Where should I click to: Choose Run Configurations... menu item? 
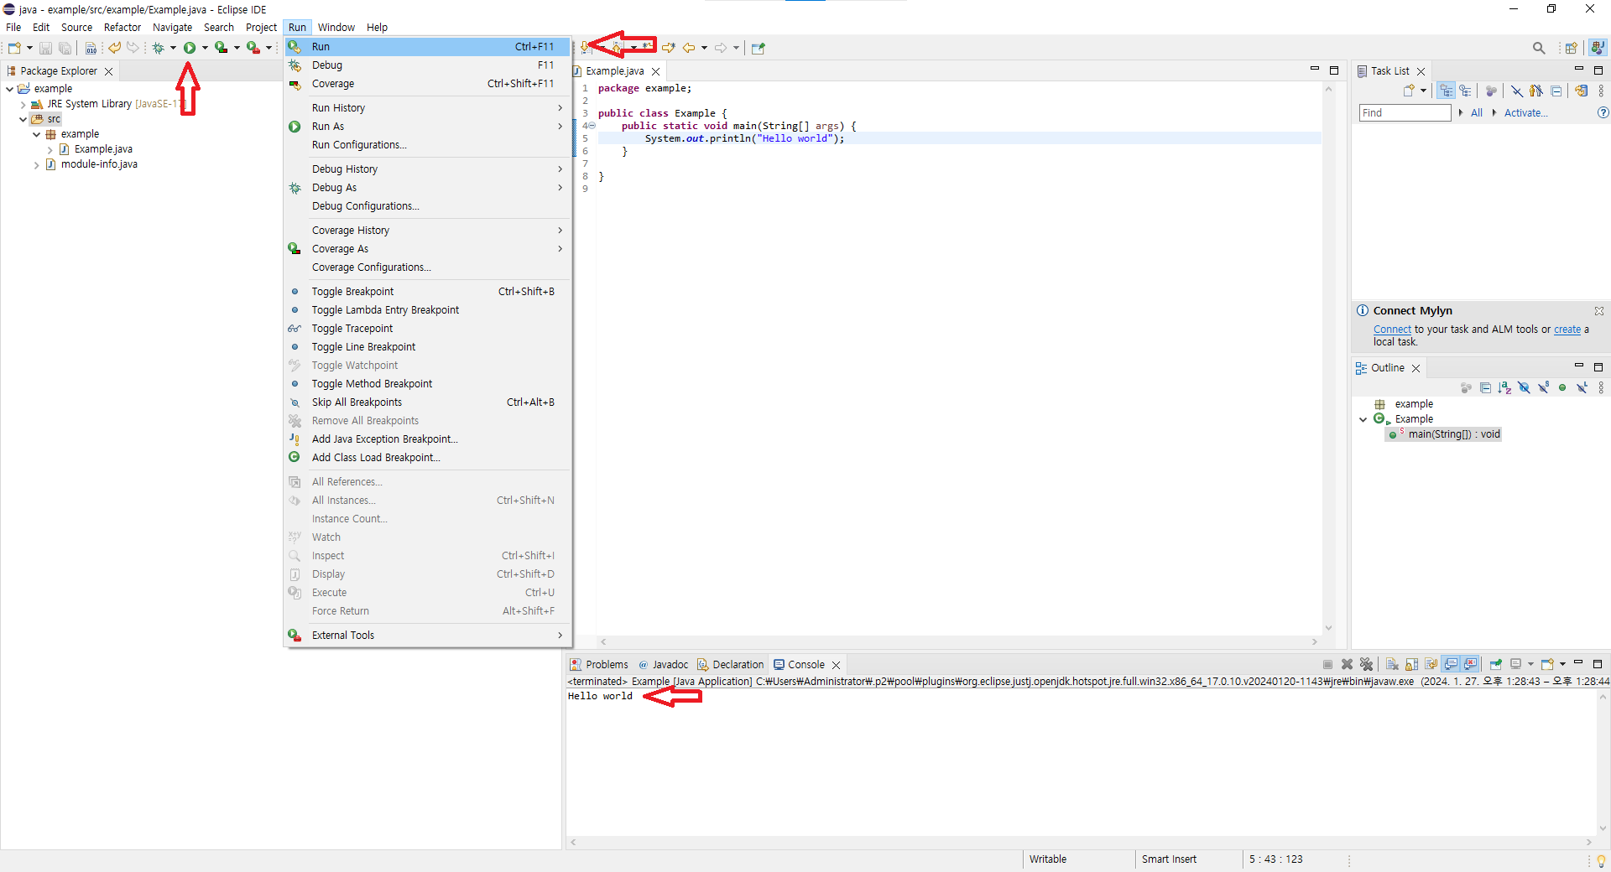pos(428,145)
